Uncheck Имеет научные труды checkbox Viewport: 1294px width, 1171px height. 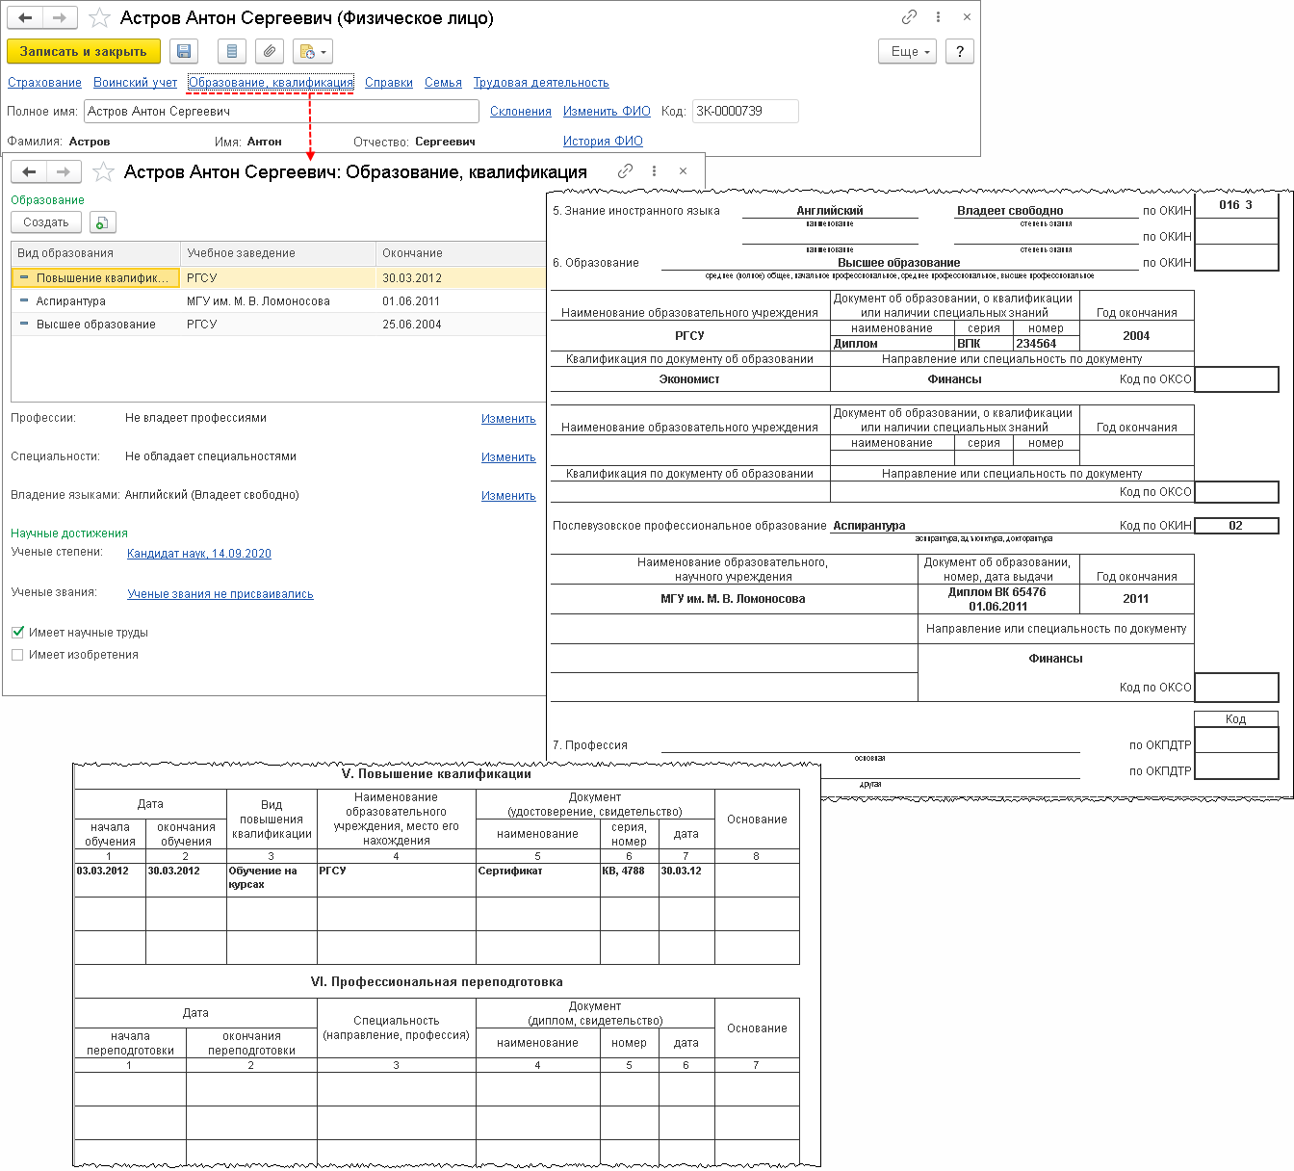(x=17, y=633)
